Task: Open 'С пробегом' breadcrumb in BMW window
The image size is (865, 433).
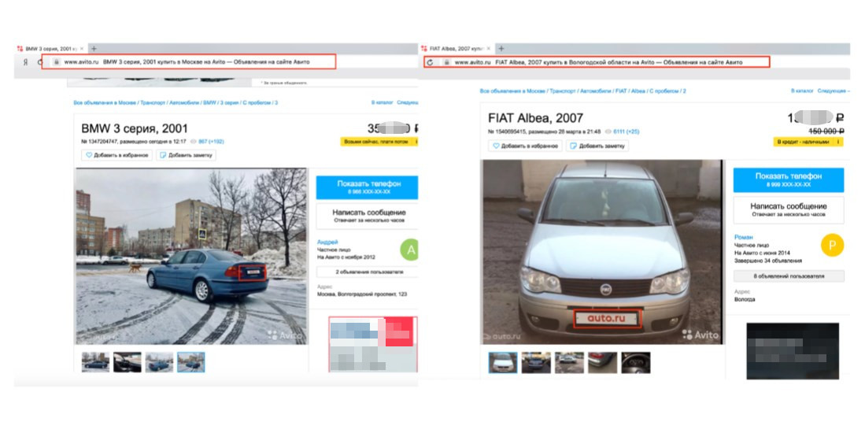Action: click(x=257, y=102)
